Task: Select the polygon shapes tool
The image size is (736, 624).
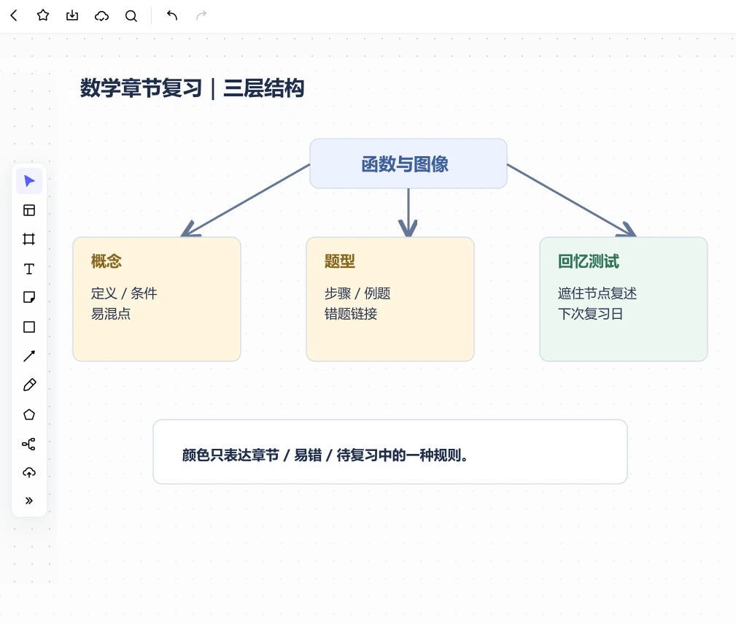Action: pyautogui.click(x=29, y=415)
